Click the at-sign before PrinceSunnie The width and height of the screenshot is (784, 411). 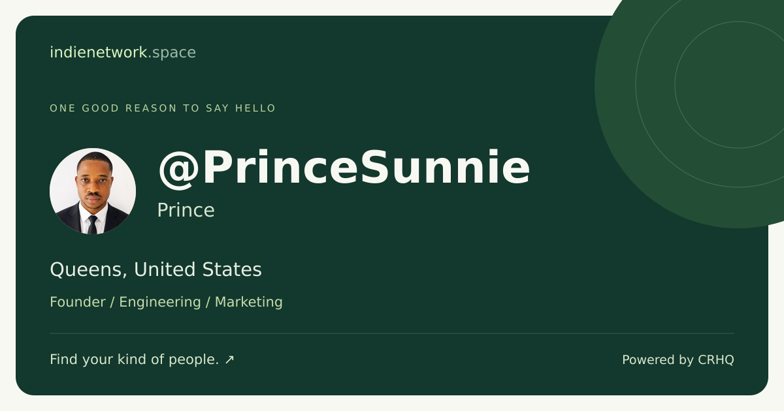[177, 170]
